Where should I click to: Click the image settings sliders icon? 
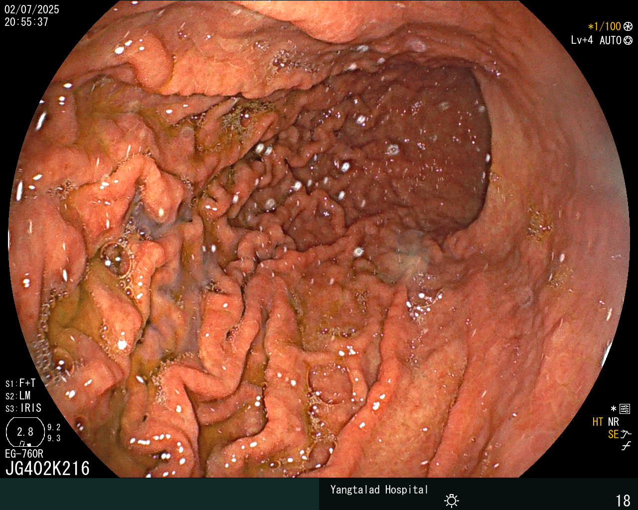625,409
